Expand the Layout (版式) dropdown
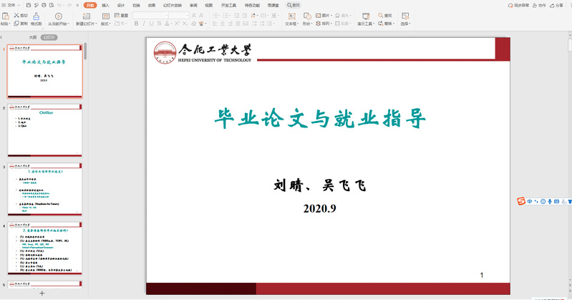 [x=106, y=24]
